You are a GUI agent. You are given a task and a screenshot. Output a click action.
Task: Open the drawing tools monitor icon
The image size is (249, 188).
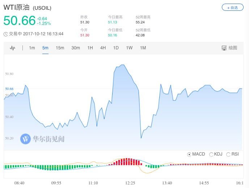(224, 48)
